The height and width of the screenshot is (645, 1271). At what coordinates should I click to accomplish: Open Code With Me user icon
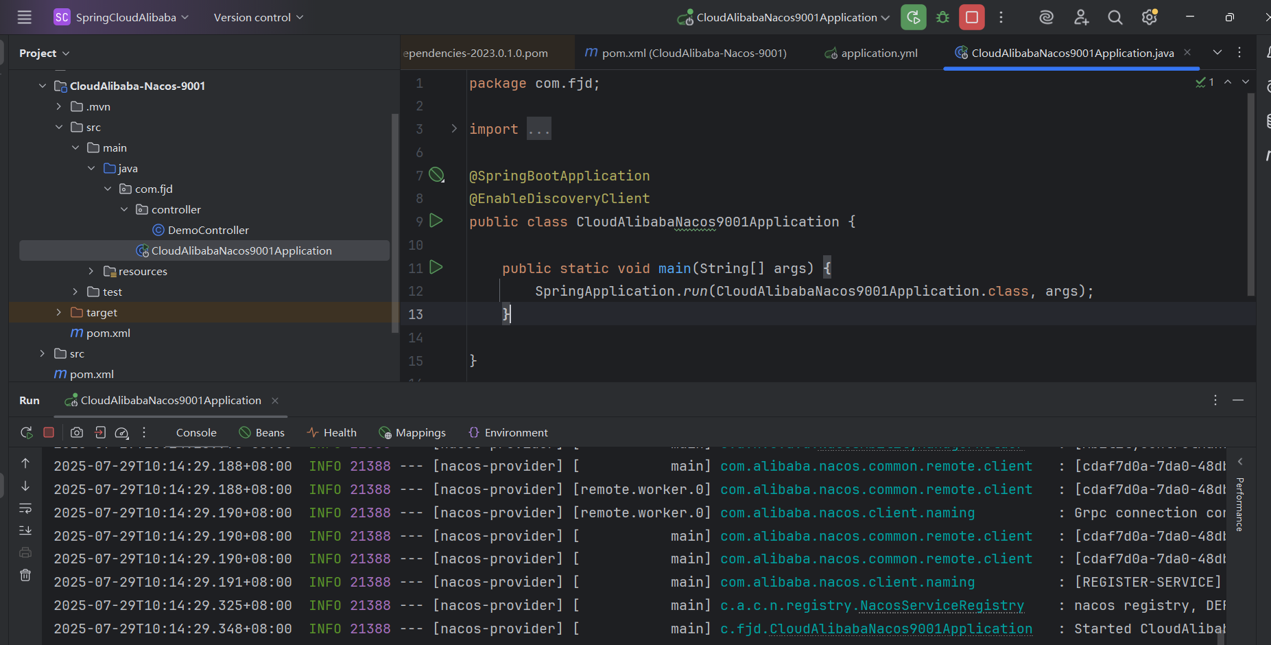1081,17
